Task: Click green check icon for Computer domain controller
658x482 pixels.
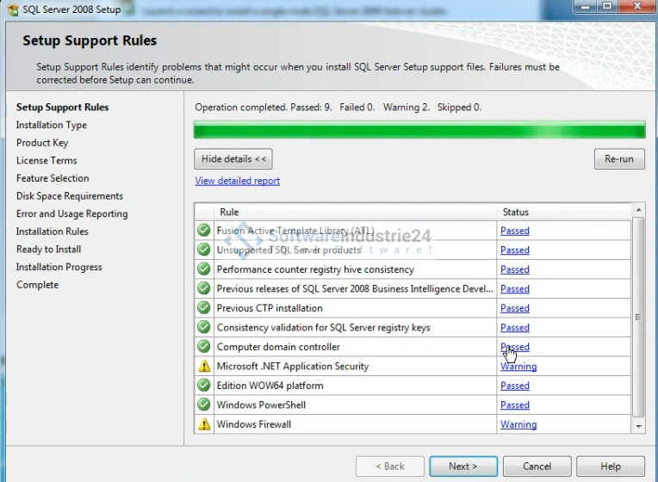Action: coord(204,347)
